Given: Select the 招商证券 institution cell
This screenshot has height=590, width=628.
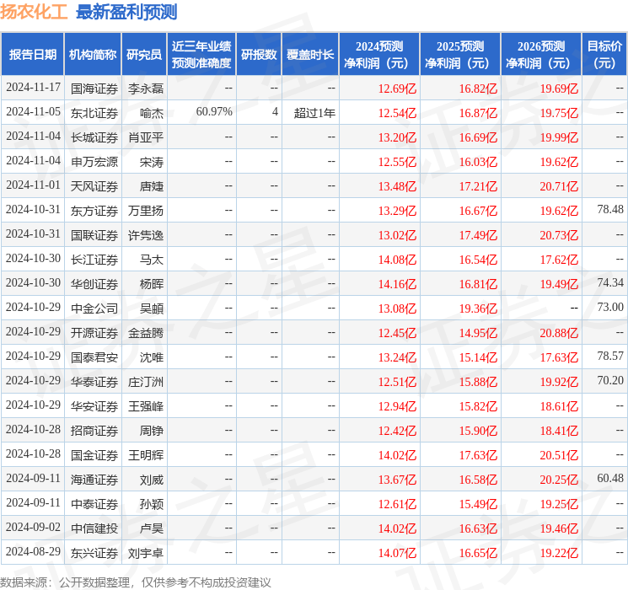Looking at the screenshot, I should pyautogui.click(x=94, y=431).
